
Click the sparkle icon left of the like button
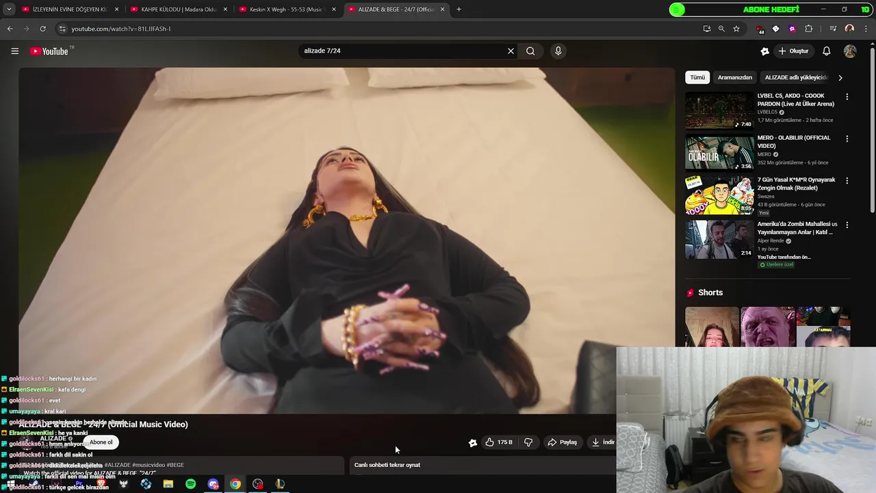(473, 442)
